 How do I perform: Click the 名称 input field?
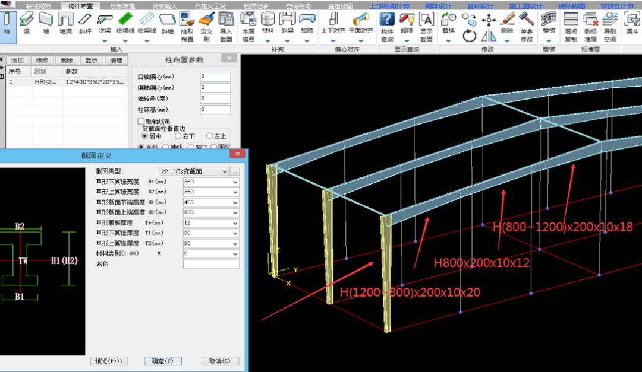click(x=211, y=264)
